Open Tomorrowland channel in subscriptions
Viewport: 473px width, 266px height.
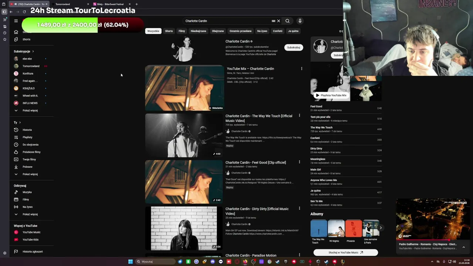click(x=31, y=66)
